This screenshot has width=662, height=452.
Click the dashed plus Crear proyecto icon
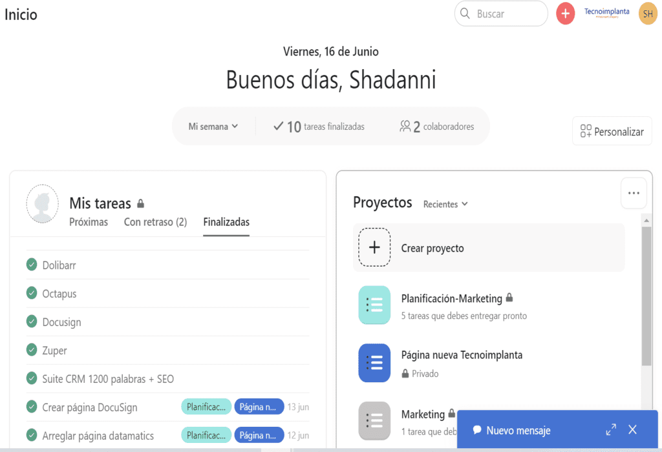pyautogui.click(x=374, y=247)
